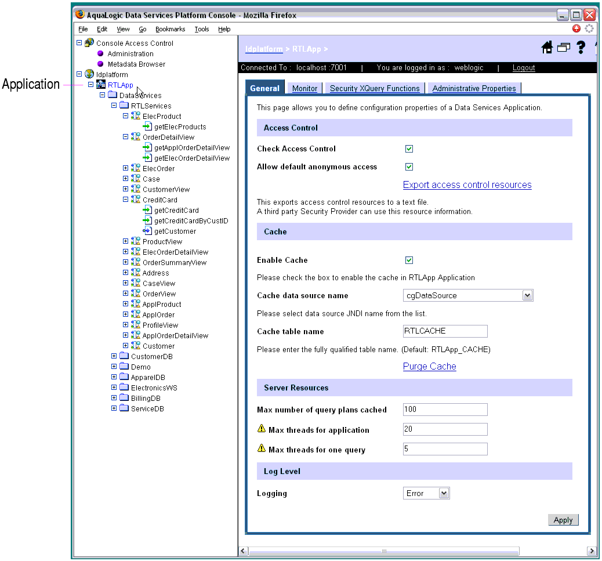Collapse the RTLApp tree node
Viewport: 602px width, 561px height.
[x=90, y=85]
